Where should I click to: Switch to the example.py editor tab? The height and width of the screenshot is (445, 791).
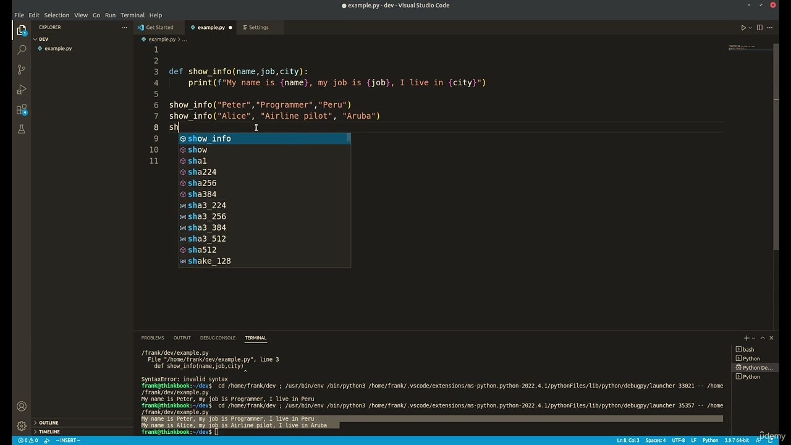(210, 28)
